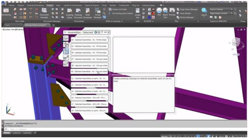Click fifth category icon in assemblies palette sidebar
This screenshot has height=139, width=249.
click(x=66, y=64)
